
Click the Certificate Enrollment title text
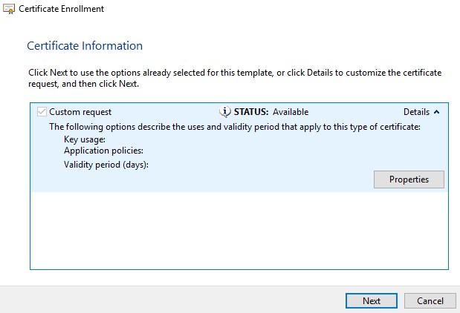click(62, 9)
